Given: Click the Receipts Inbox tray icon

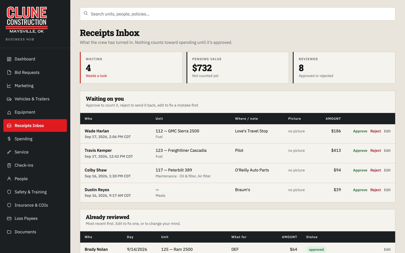Looking at the screenshot, I should point(9,125).
